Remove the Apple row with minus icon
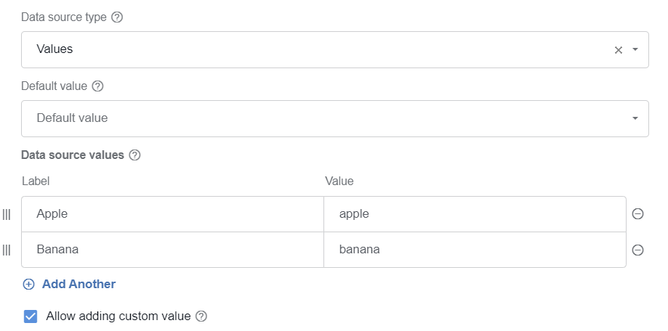Viewport: 668px width, 331px height. pos(637,213)
